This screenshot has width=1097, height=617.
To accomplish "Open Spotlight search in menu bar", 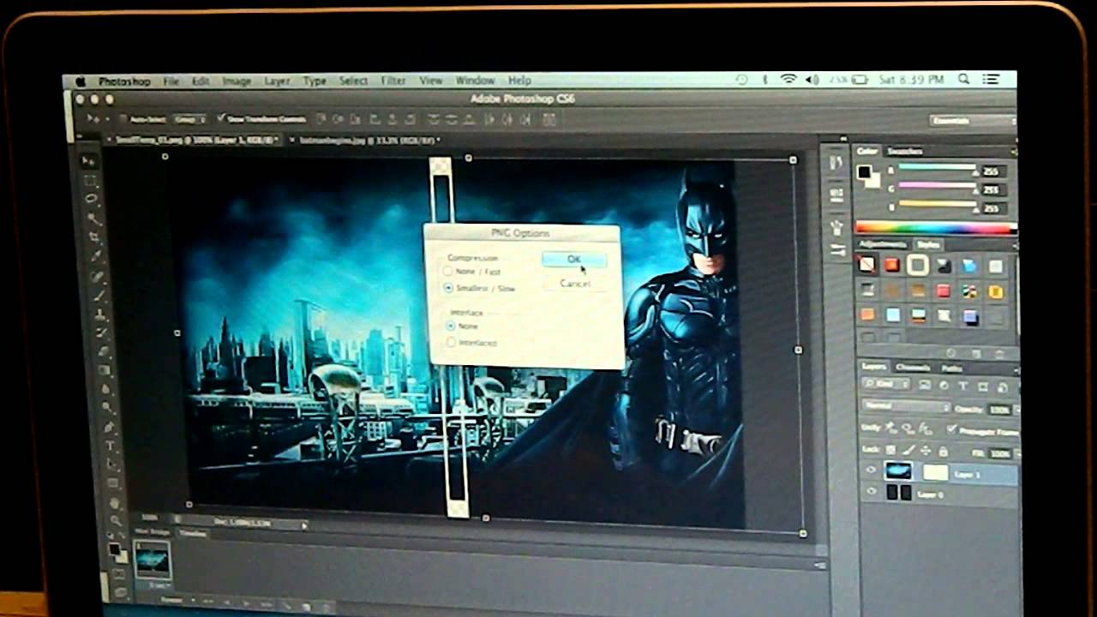I will click(x=964, y=79).
